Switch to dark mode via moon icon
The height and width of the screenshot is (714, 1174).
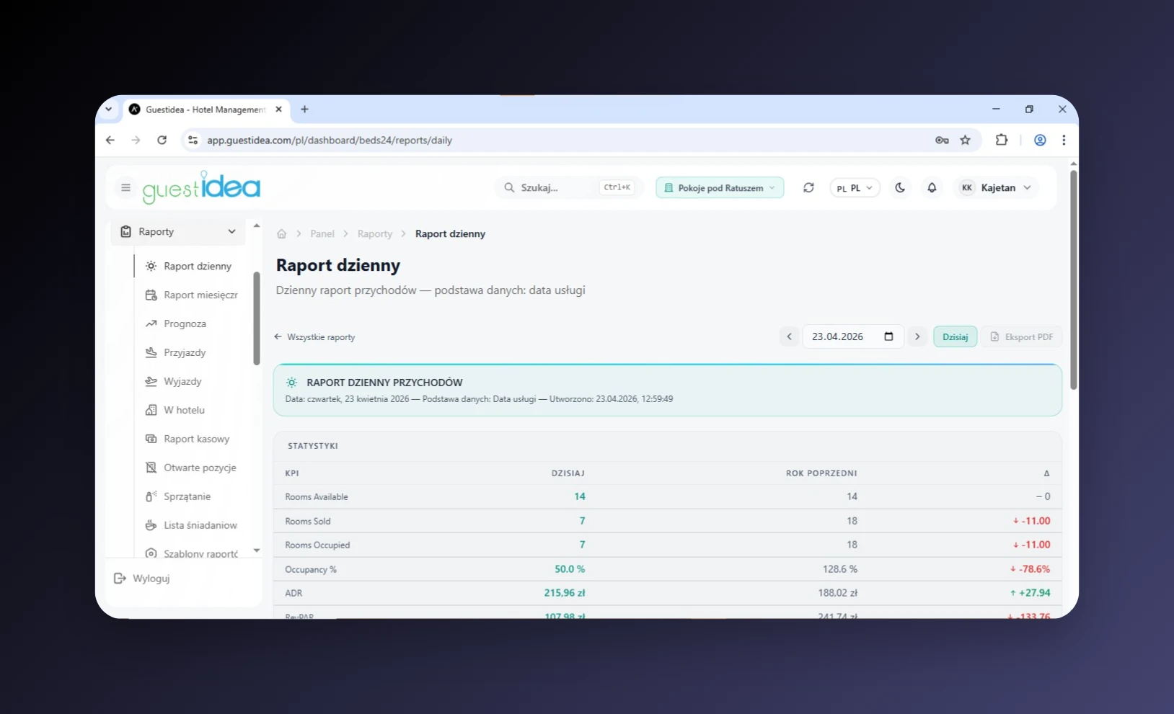point(900,188)
